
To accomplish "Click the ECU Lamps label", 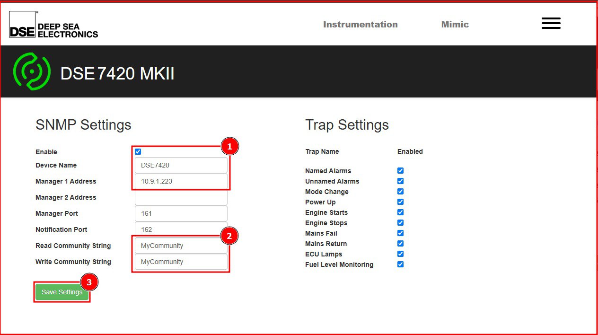I will tap(324, 254).
